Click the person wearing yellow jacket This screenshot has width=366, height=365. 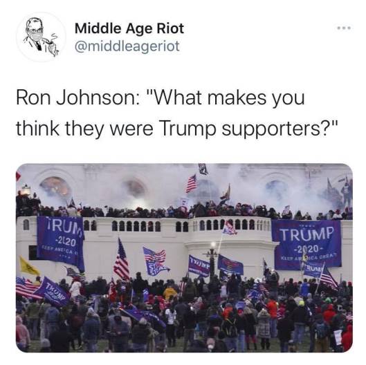pyautogui.click(x=170, y=292)
